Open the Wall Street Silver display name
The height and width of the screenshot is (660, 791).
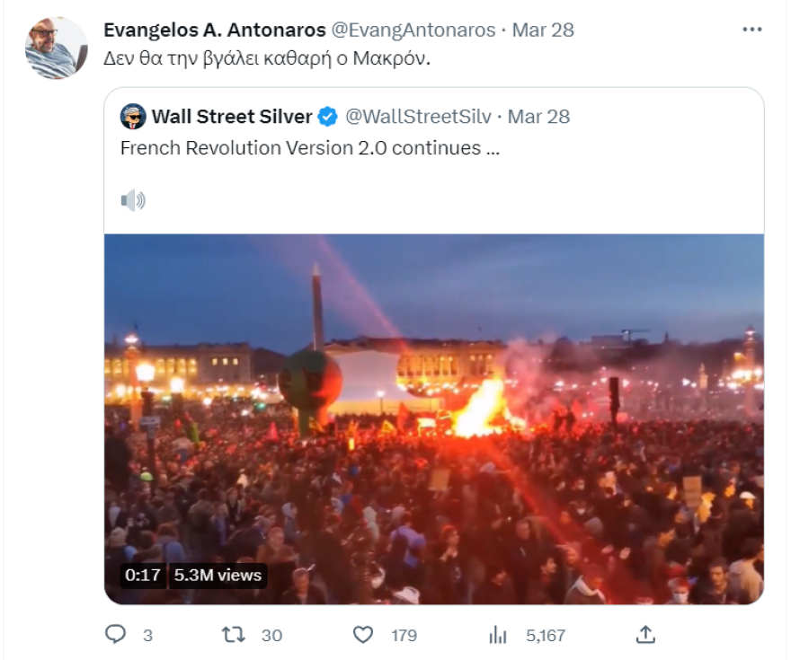(x=232, y=117)
